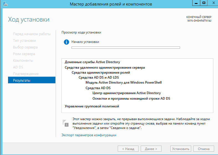Click the Начало установки status text
Screen dimensions: 218x155
(85, 42)
